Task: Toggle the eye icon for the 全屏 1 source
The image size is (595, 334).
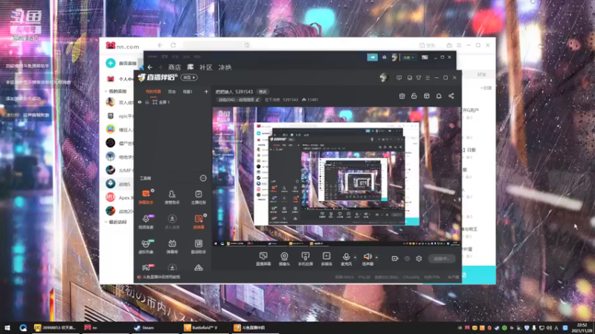Action: 140,102
